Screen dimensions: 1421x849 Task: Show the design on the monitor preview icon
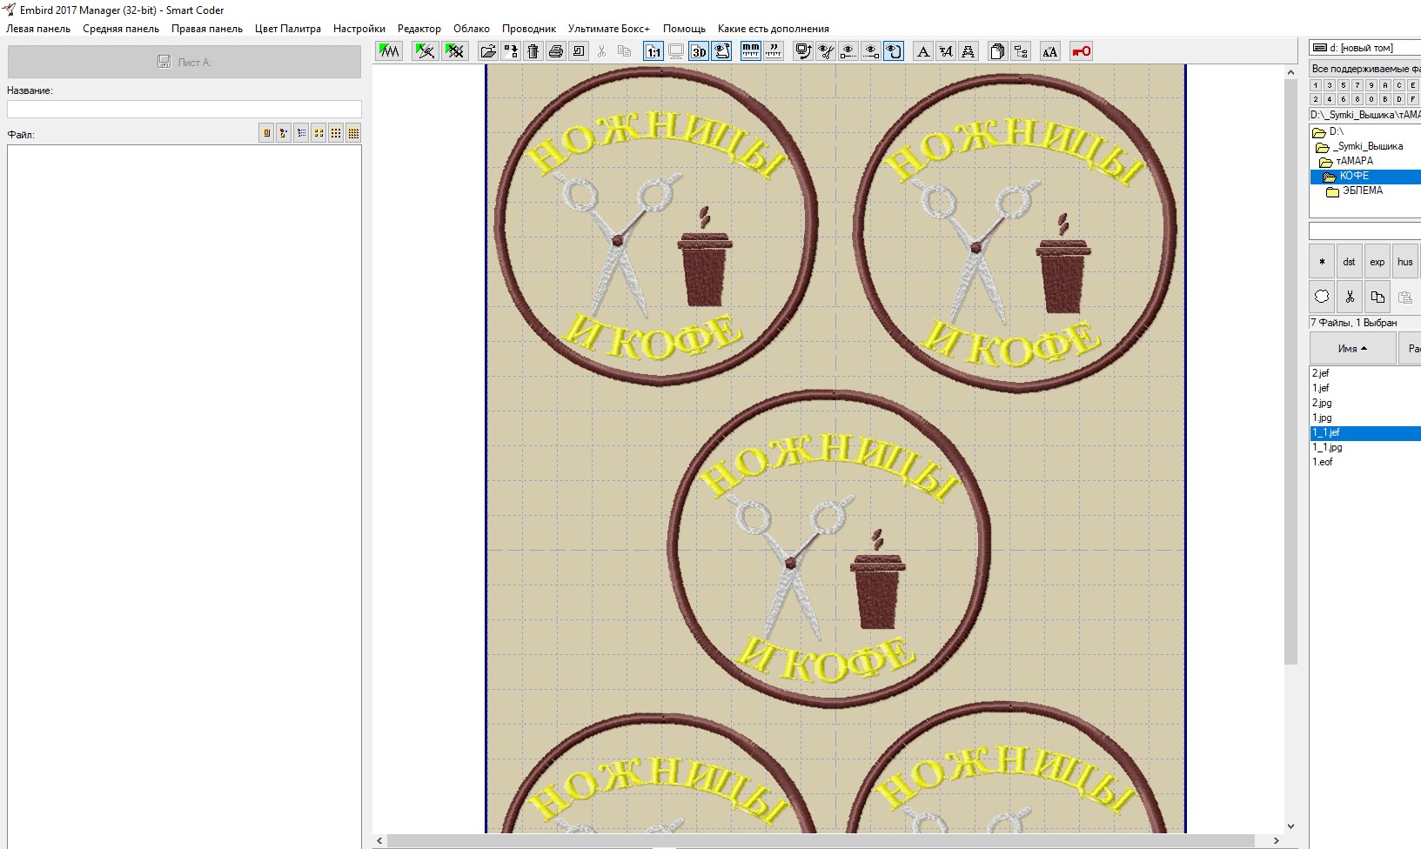pyautogui.click(x=676, y=51)
